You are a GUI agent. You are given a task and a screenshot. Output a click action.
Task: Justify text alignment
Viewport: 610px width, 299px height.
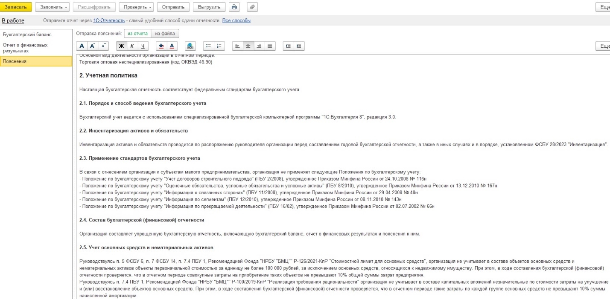tap(270, 46)
